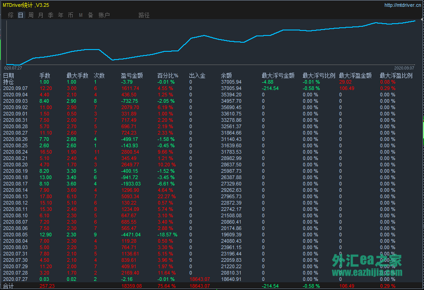Click the 日期 date column header
The width and height of the screenshot is (424, 290).
pyautogui.click(x=9, y=75)
